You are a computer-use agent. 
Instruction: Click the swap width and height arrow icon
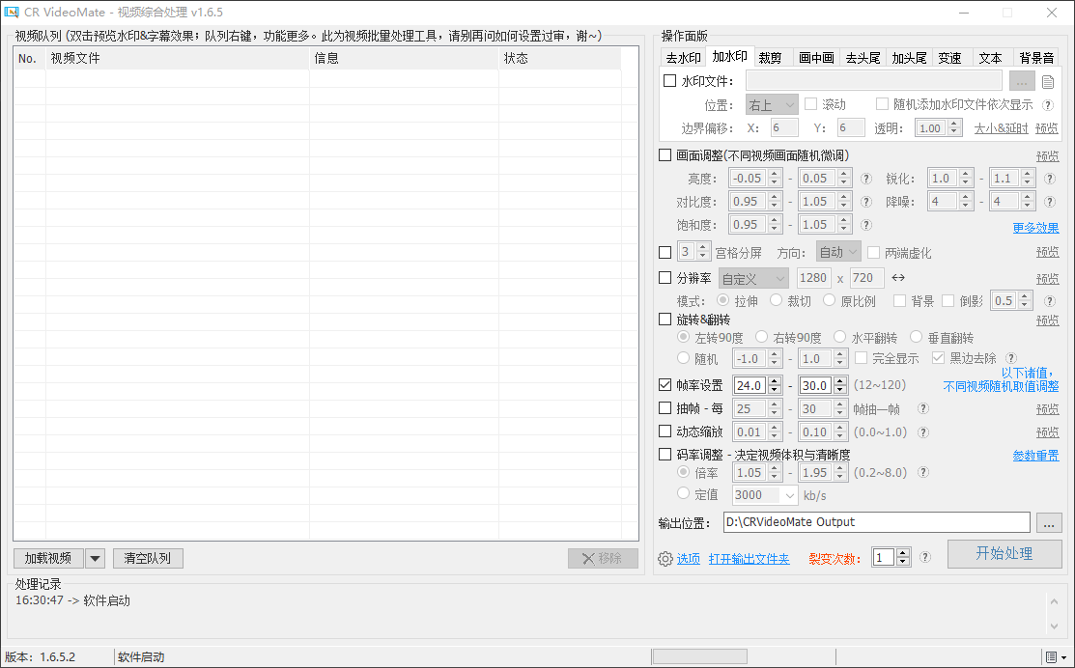coord(898,278)
